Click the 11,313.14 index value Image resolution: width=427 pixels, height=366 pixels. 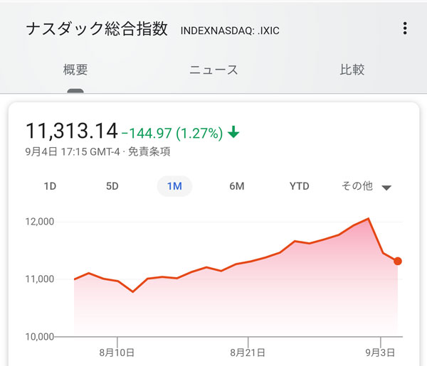coord(71,131)
